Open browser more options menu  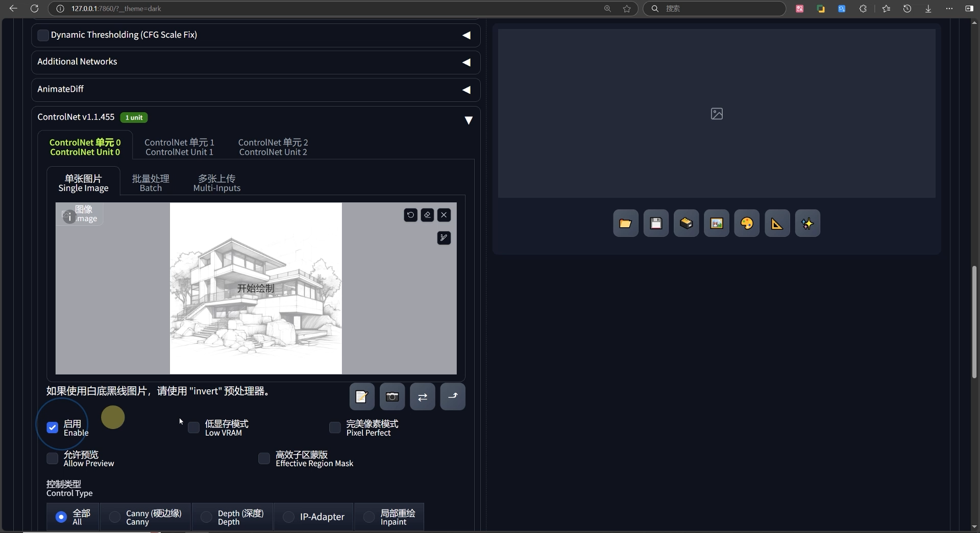(x=949, y=9)
